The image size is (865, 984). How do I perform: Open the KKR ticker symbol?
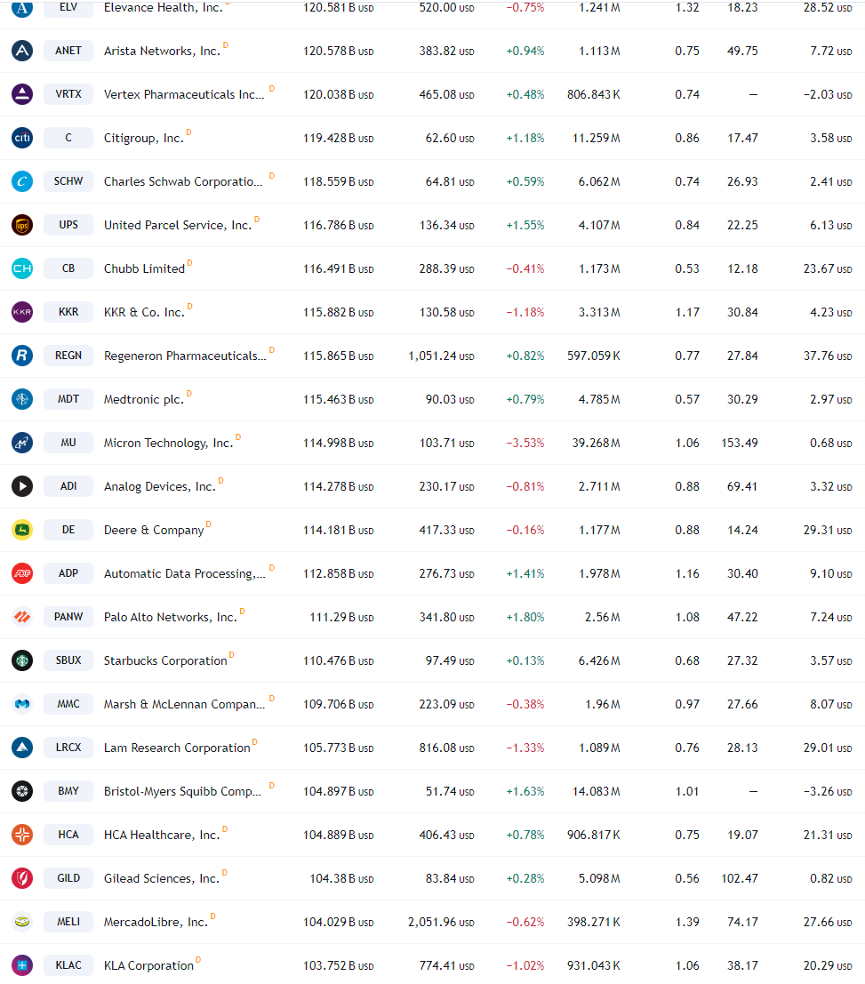pos(68,312)
